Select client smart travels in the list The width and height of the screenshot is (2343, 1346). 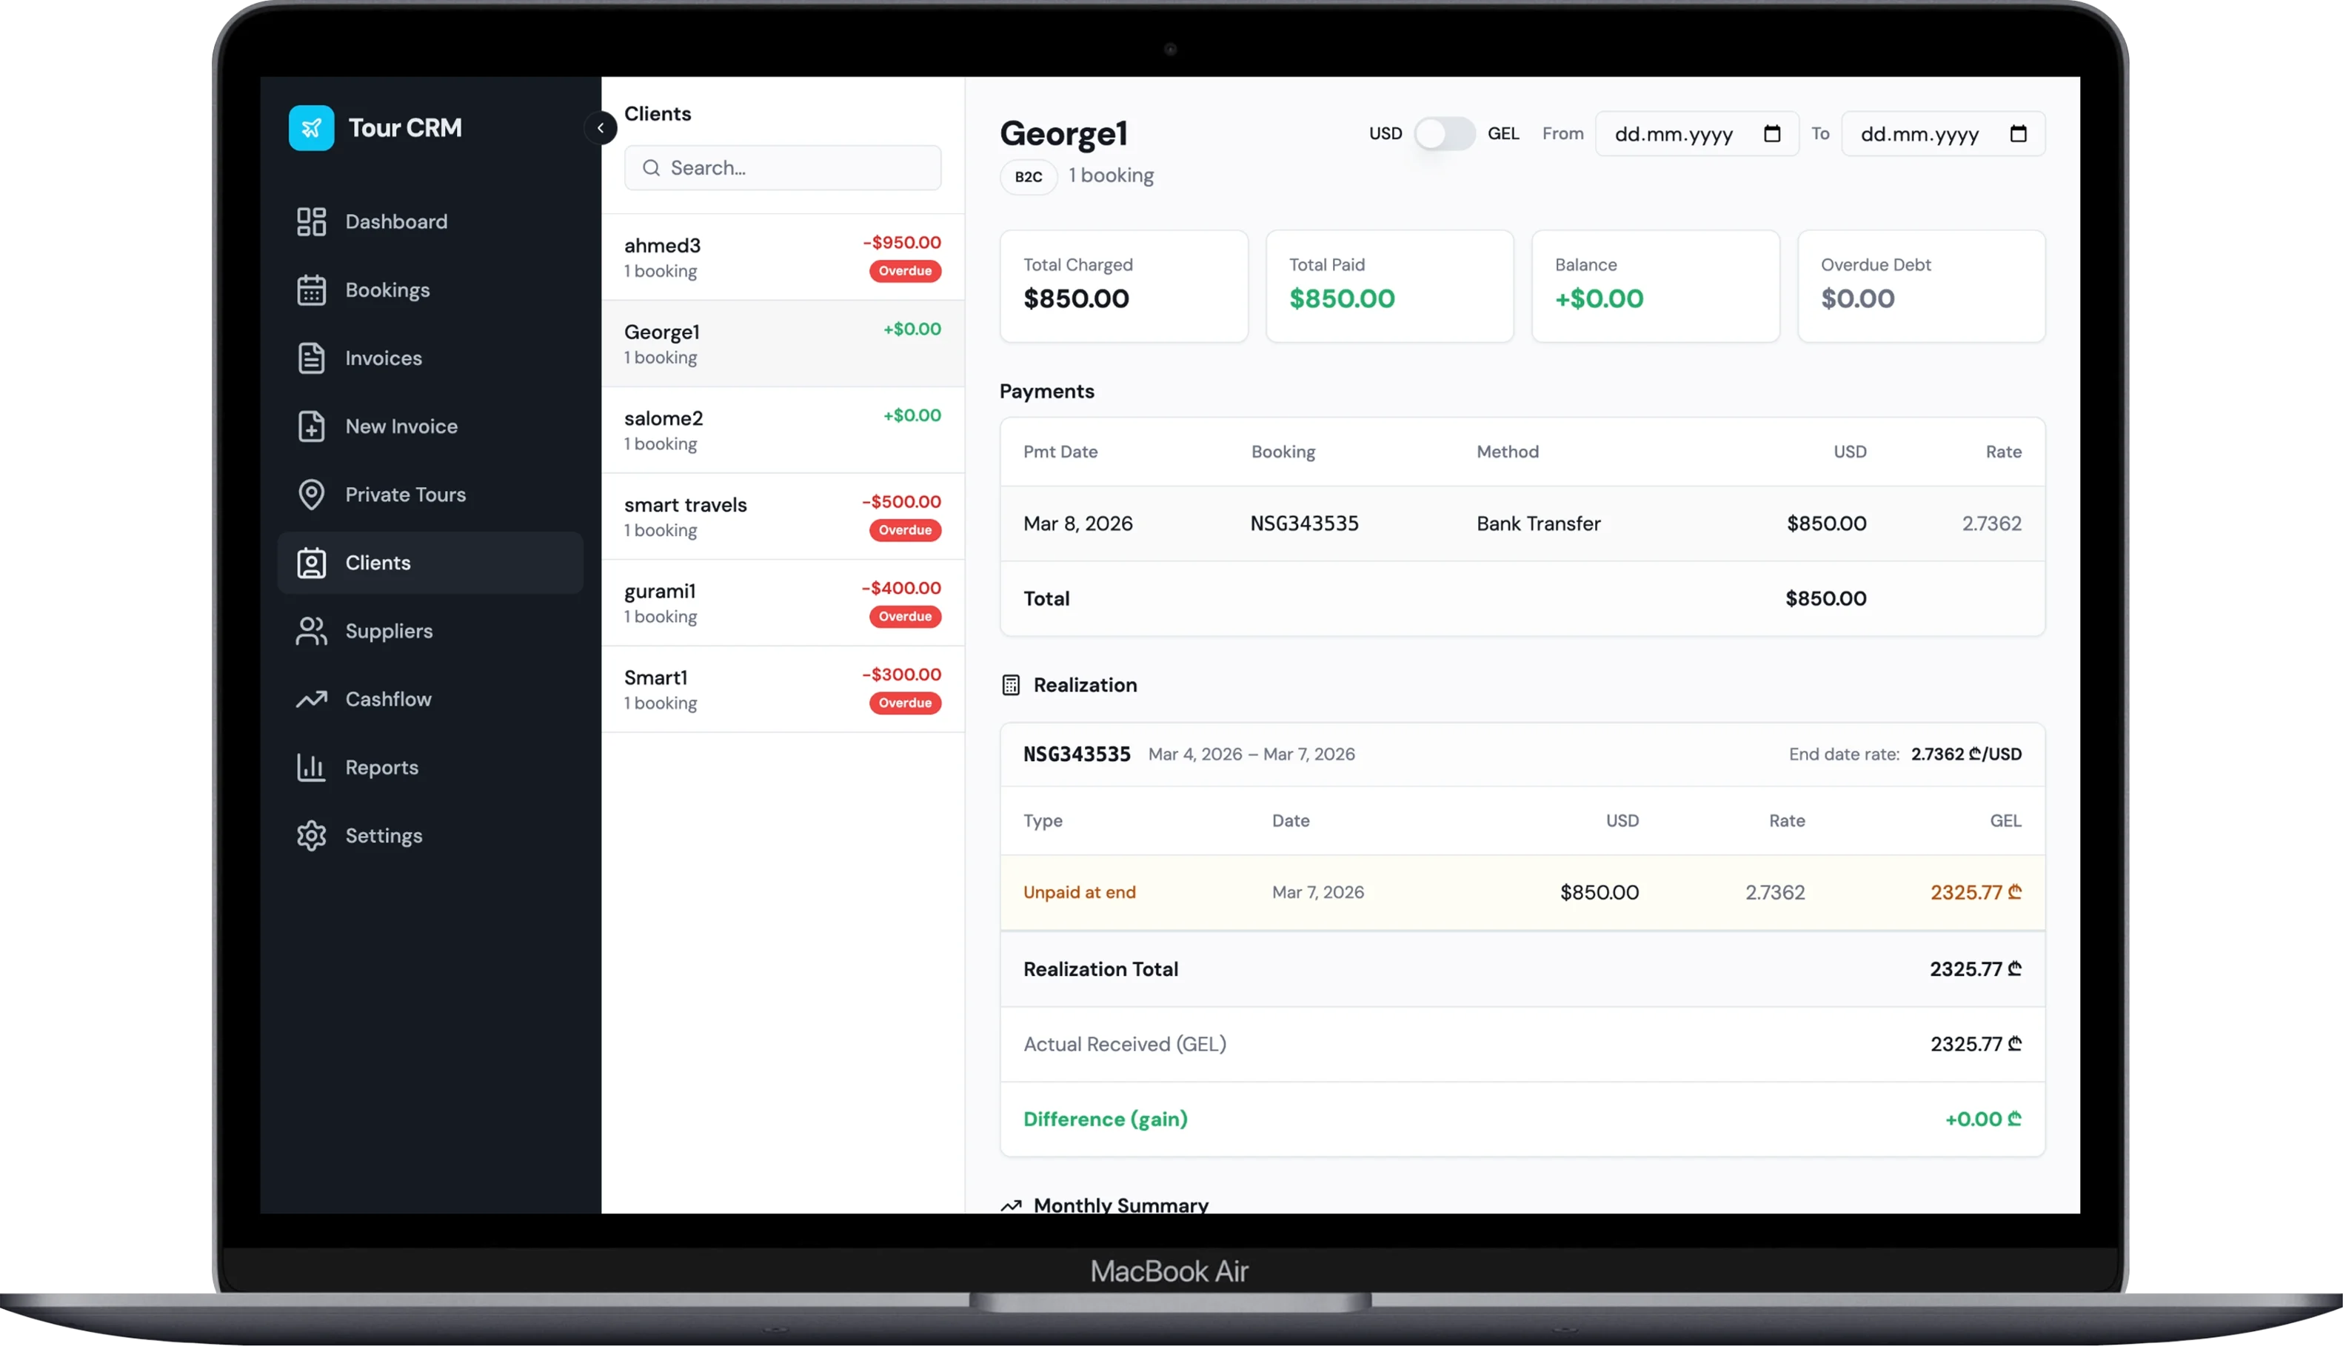pos(782,517)
